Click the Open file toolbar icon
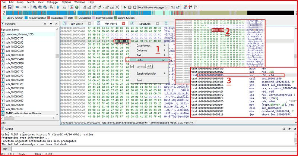This screenshot has height=156, width=298. (x=4, y=7)
